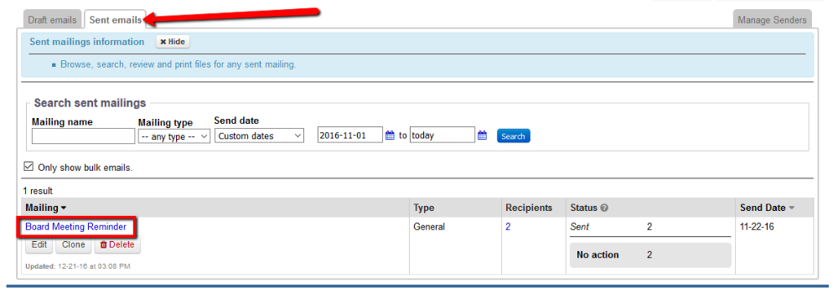Click the Status help question-mark icon
This screenshot has height=303, width=838.
click(604, 208)
